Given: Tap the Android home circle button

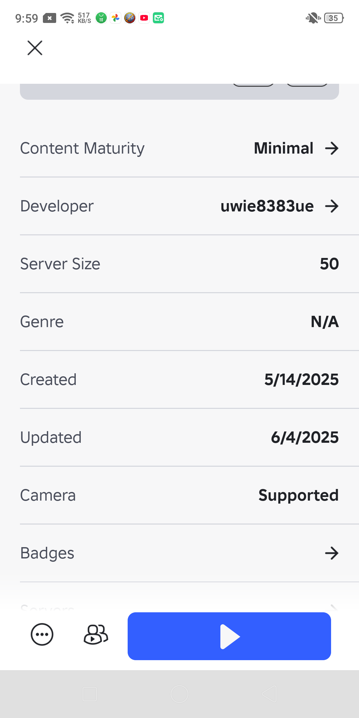Looking at the screenshot, I should 179,694.
